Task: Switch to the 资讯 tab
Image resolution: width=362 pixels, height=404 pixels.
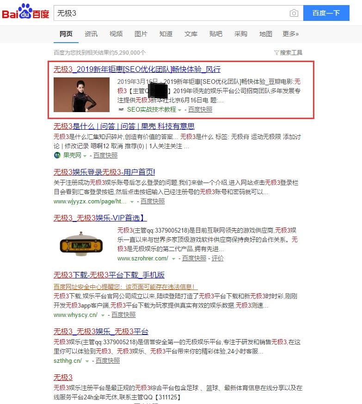Action: click(x=91, y=34)
